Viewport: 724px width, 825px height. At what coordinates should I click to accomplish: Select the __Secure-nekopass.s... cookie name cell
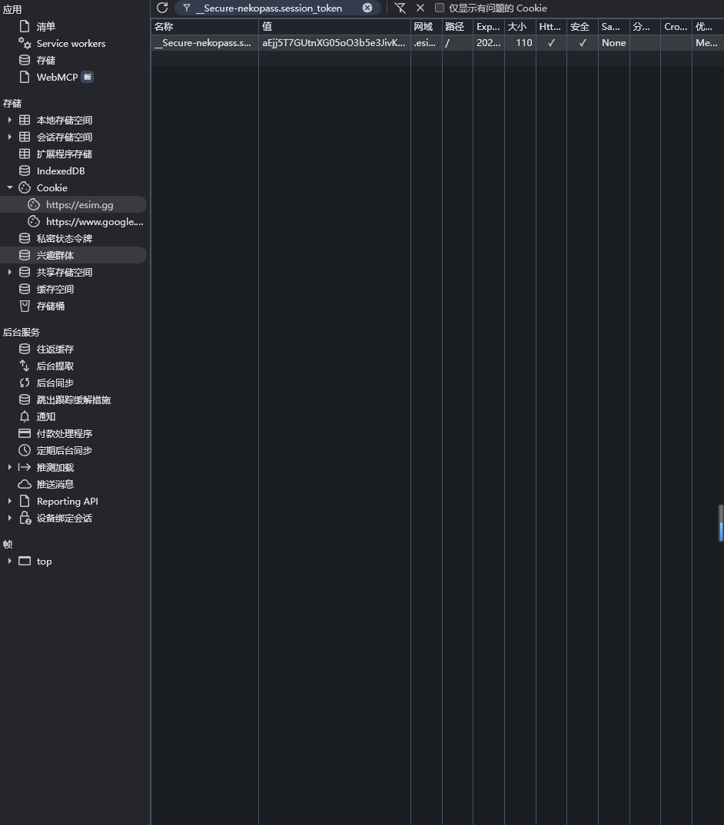[204, 42]
